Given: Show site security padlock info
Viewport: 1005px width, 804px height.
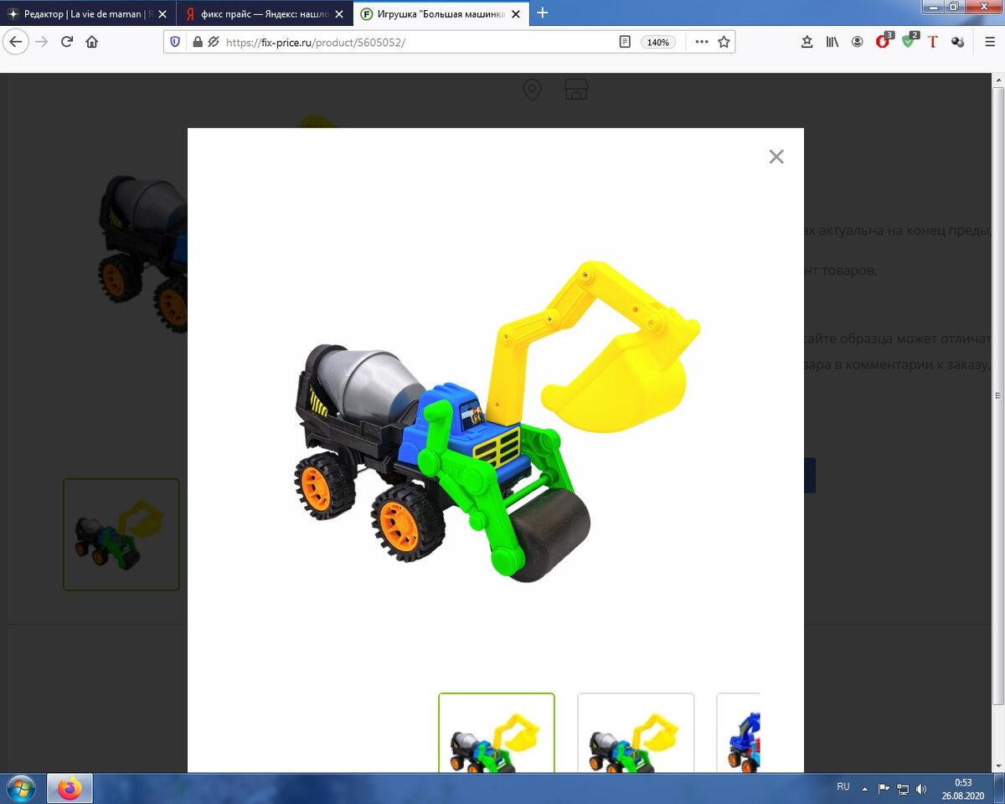Looking at the screenshot, I should click(x=198, y=42).
